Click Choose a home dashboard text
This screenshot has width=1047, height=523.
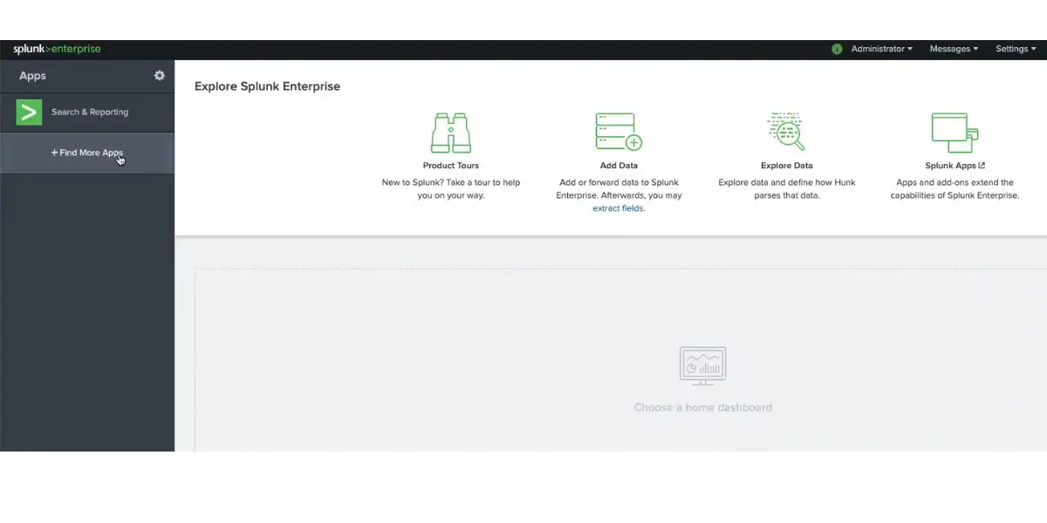click(702, 407)
